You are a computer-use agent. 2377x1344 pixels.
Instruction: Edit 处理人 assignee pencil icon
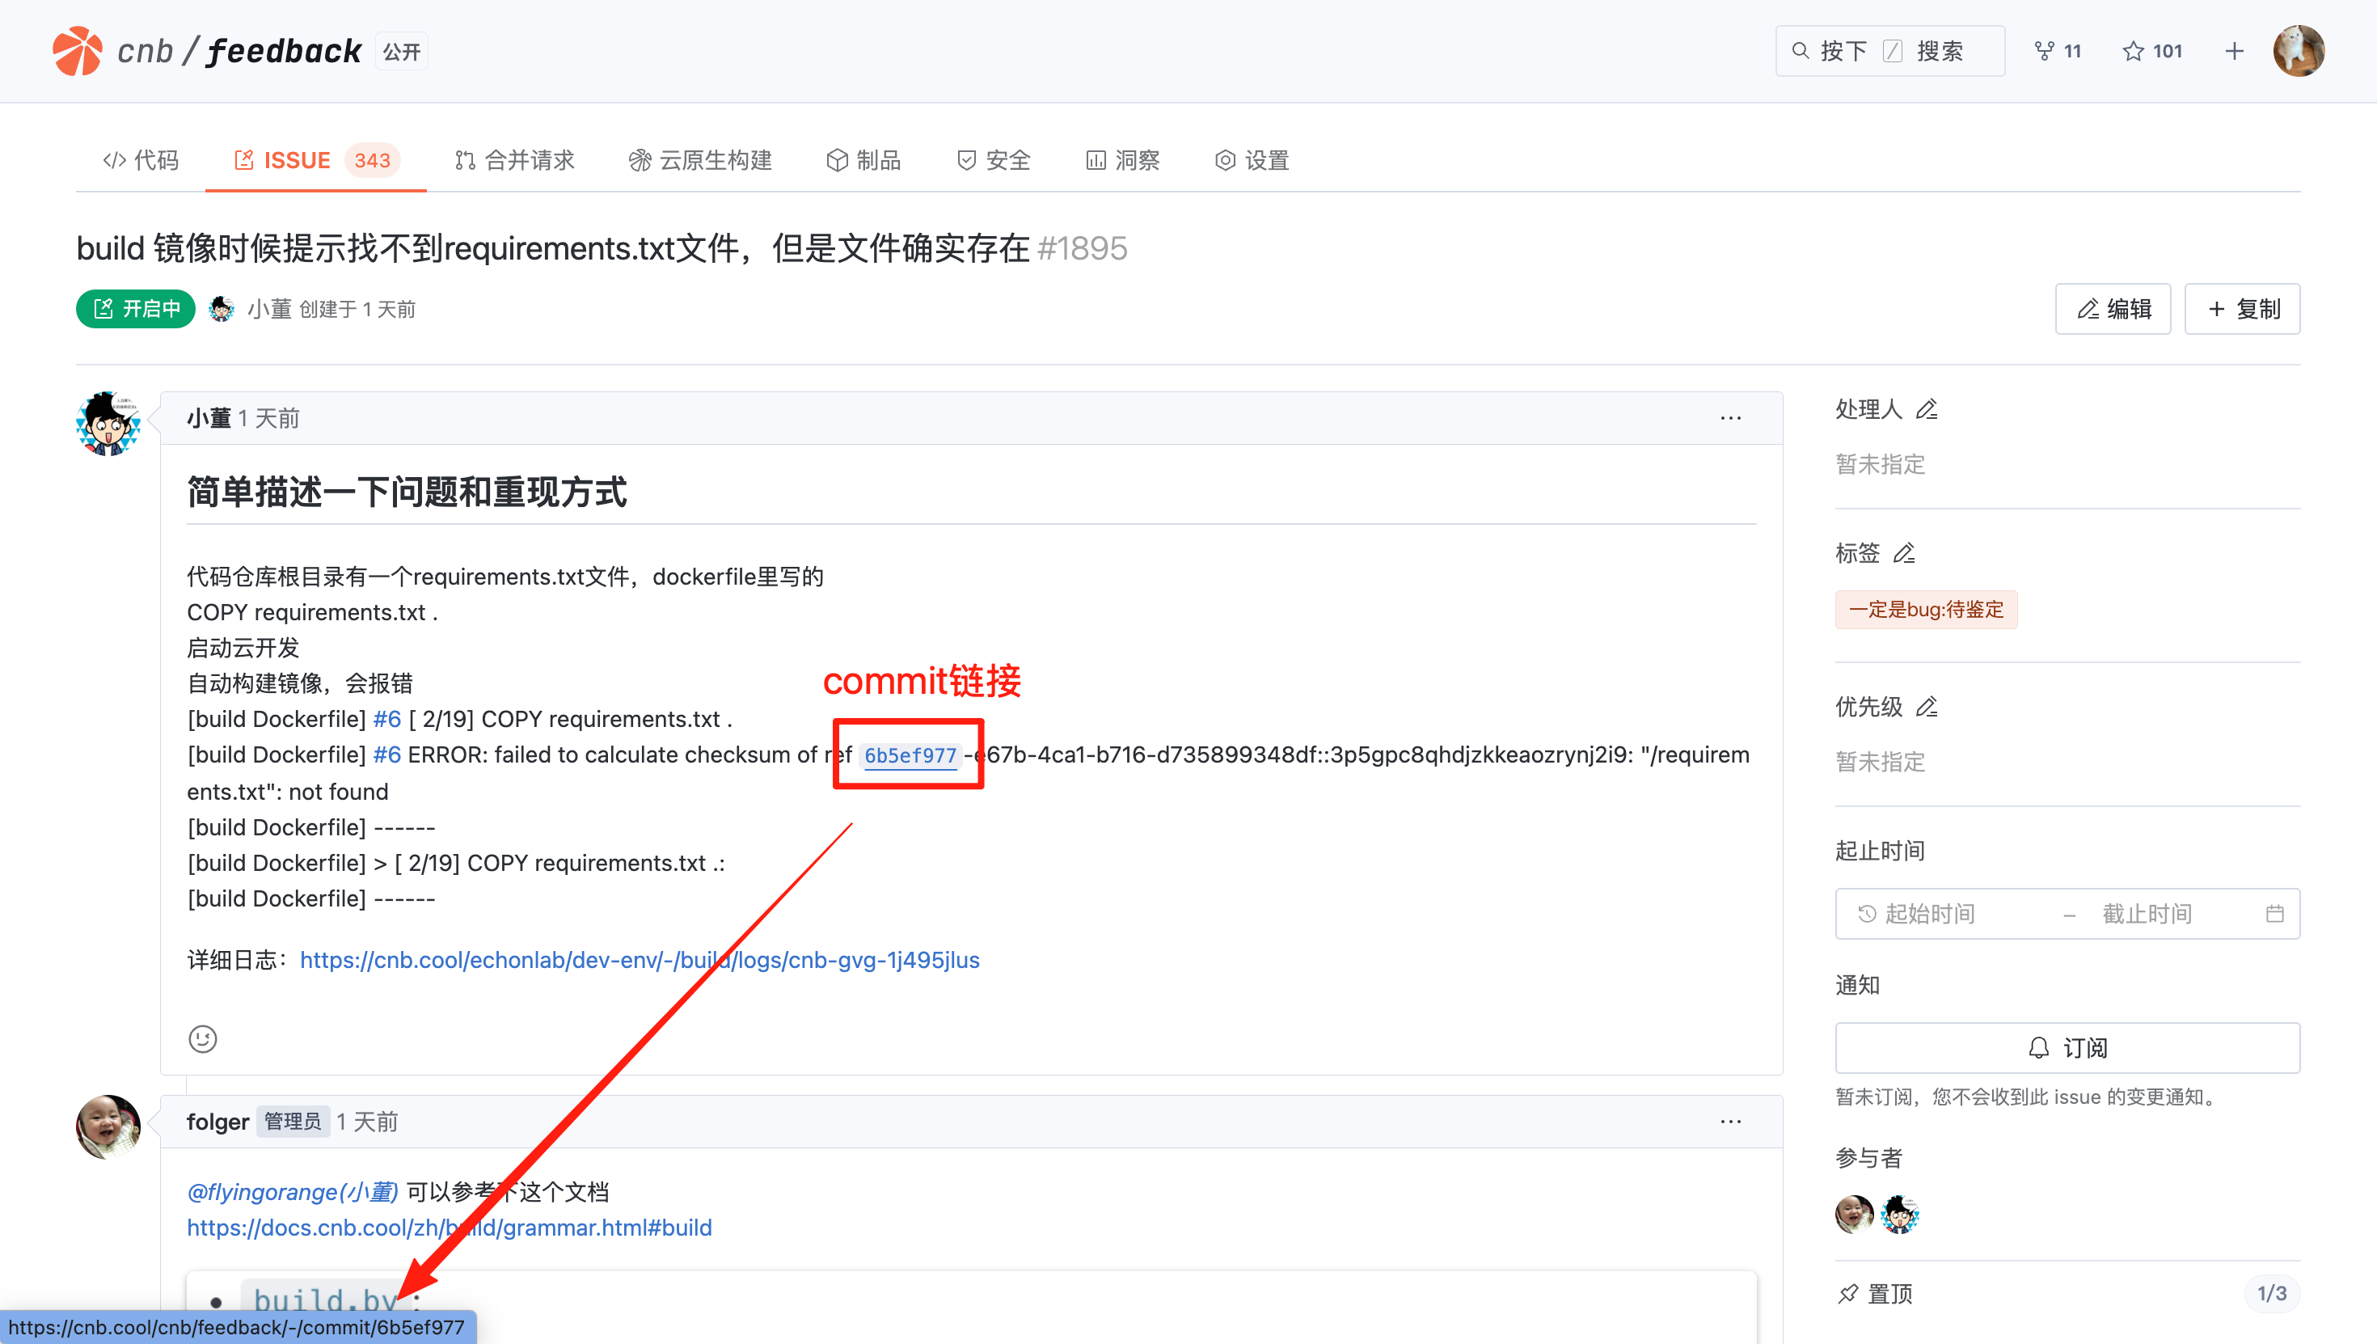1927,409
